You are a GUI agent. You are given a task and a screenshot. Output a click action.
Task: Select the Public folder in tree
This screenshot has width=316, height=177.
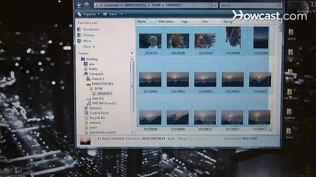coord(93,69)
